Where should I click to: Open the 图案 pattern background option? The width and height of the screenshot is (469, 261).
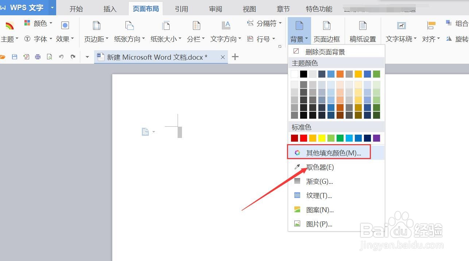click(x=319, y=210)
